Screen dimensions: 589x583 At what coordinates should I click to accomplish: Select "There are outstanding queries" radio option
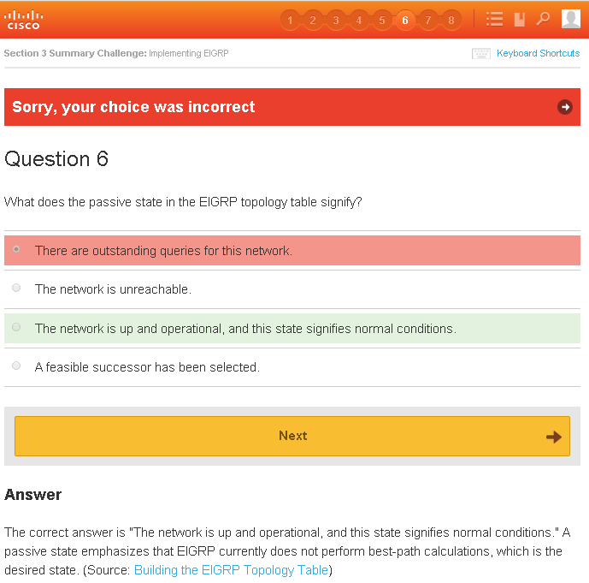click(x=16, y=249)
